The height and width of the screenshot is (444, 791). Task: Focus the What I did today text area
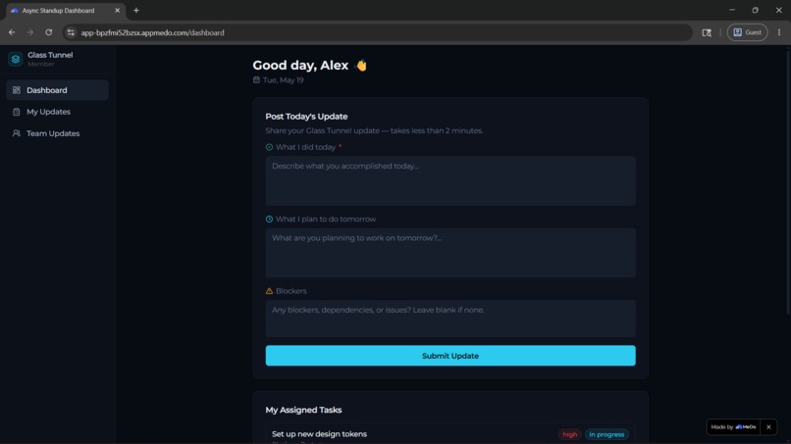point(450,180)
